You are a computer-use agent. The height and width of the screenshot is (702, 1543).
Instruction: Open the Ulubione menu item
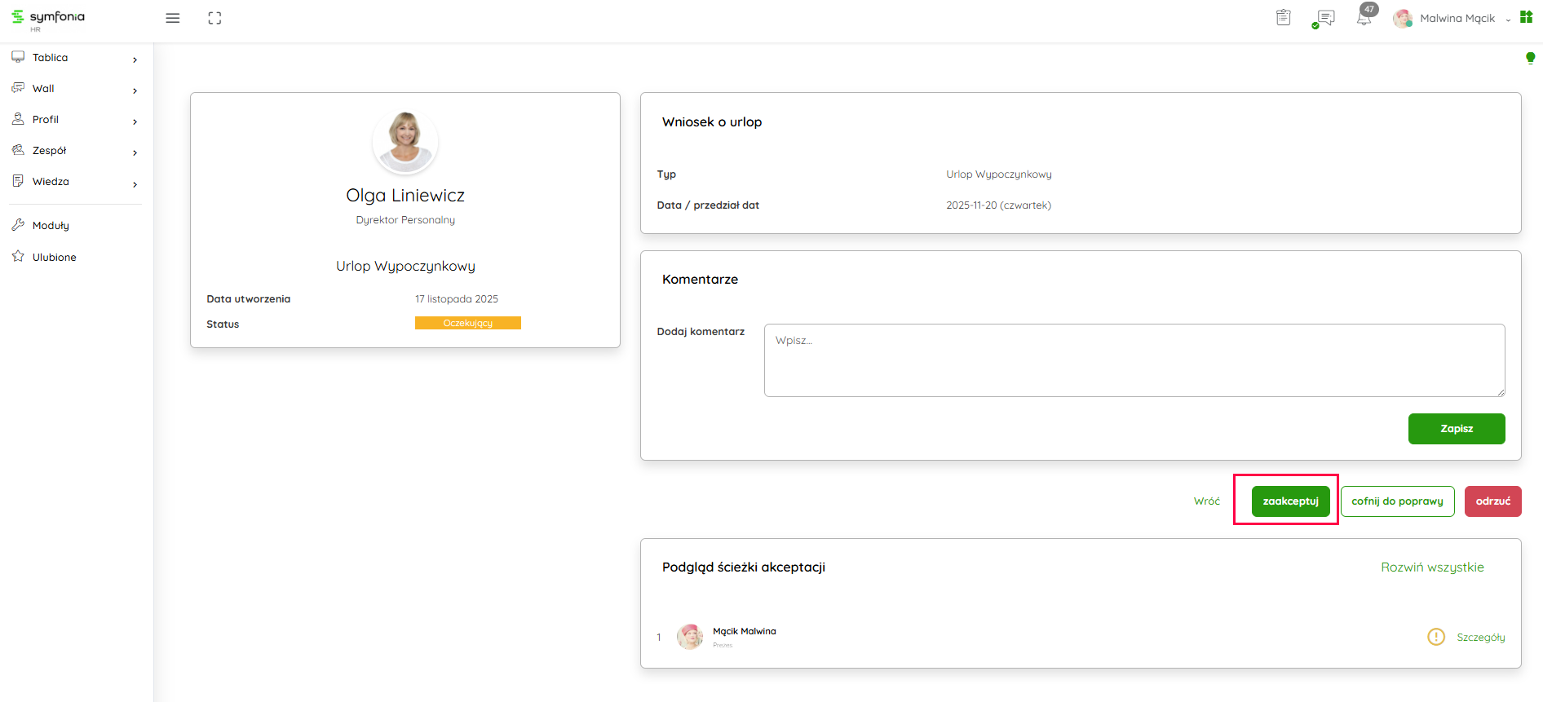(54, 257)
